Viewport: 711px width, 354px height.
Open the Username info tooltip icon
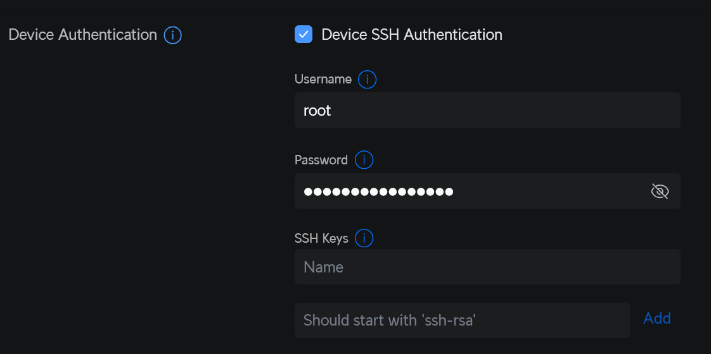[367, 80]
